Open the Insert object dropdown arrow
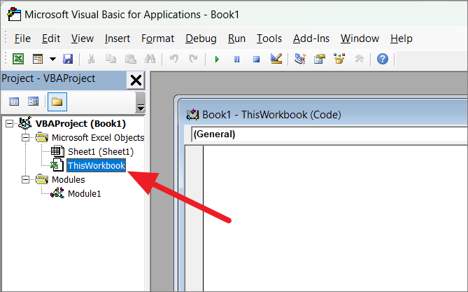The height and width of the screenshot is (292, 468). tap(52, 59)
